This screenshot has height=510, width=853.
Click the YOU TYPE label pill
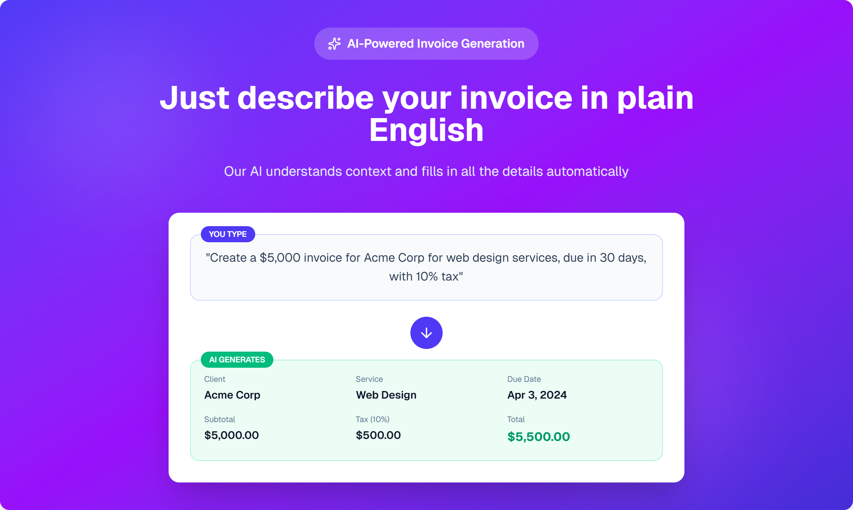coord(228,234)
